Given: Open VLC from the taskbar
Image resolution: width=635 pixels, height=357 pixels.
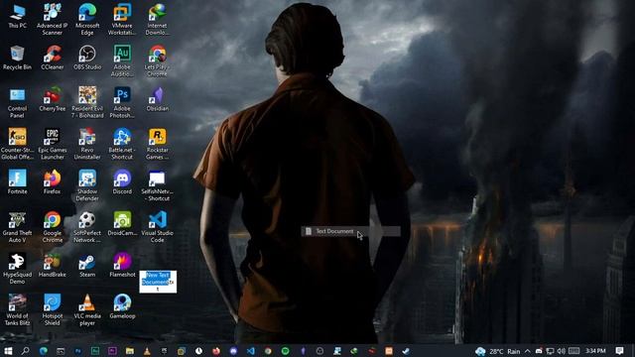Looking at the screenshot, I should click(x=147, y=351).
